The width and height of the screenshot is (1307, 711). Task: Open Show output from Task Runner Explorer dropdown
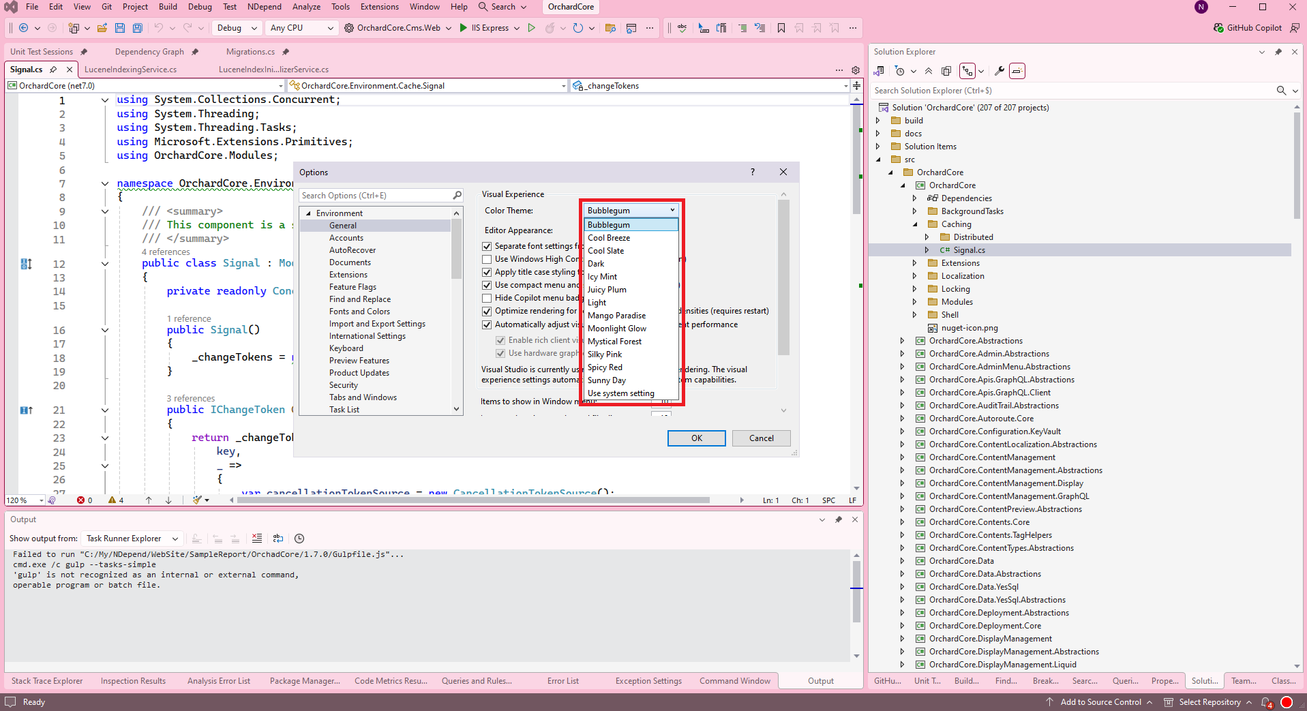(x=132, y=539)
